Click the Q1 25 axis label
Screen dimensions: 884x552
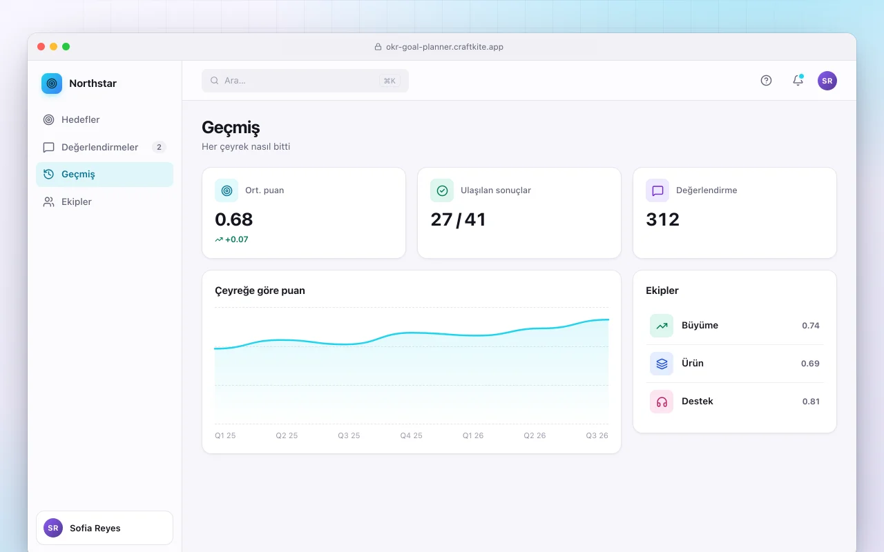(225, 435)
